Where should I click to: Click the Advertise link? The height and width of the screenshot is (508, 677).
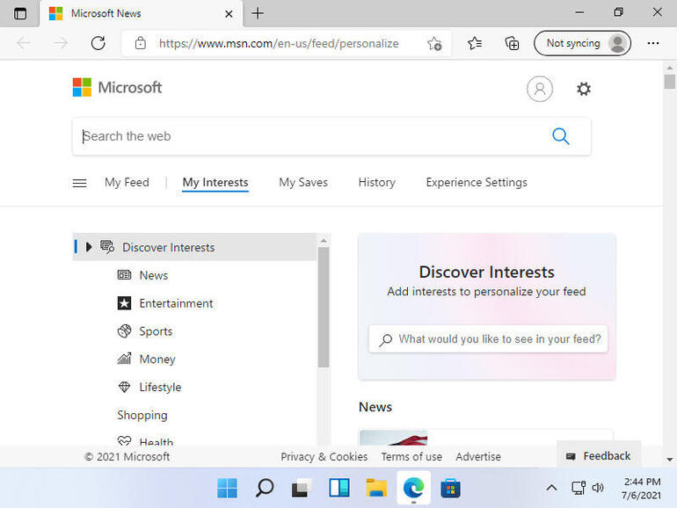coord(478,457)
